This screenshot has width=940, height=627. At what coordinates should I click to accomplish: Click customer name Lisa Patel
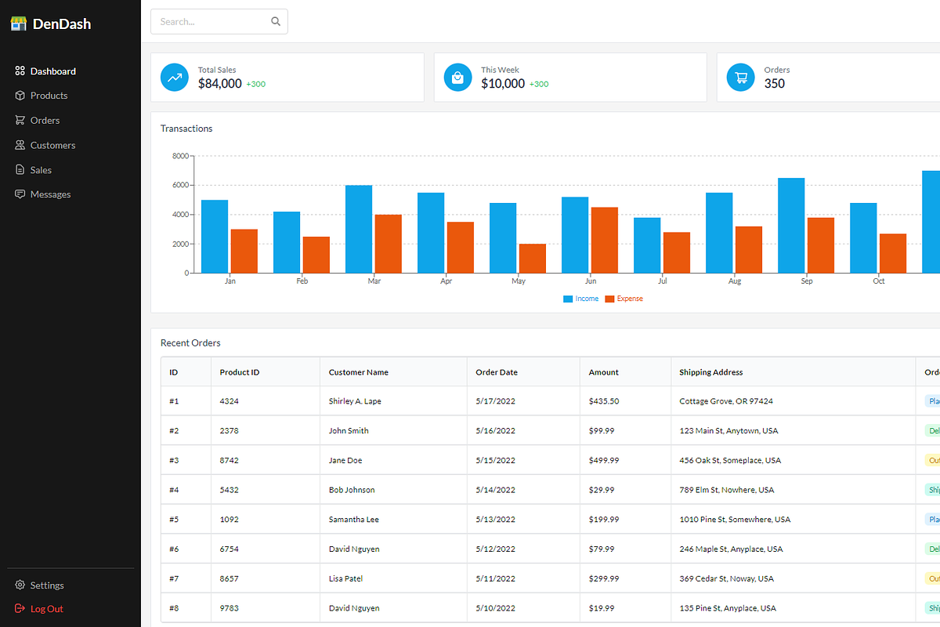[x=345, y=579]
